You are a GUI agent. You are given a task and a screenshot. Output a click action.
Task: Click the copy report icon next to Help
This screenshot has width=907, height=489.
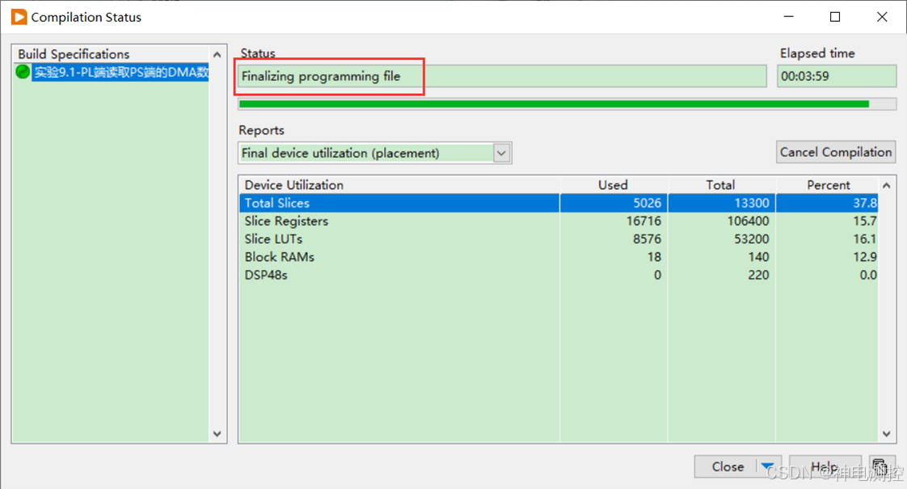(880, 466)
